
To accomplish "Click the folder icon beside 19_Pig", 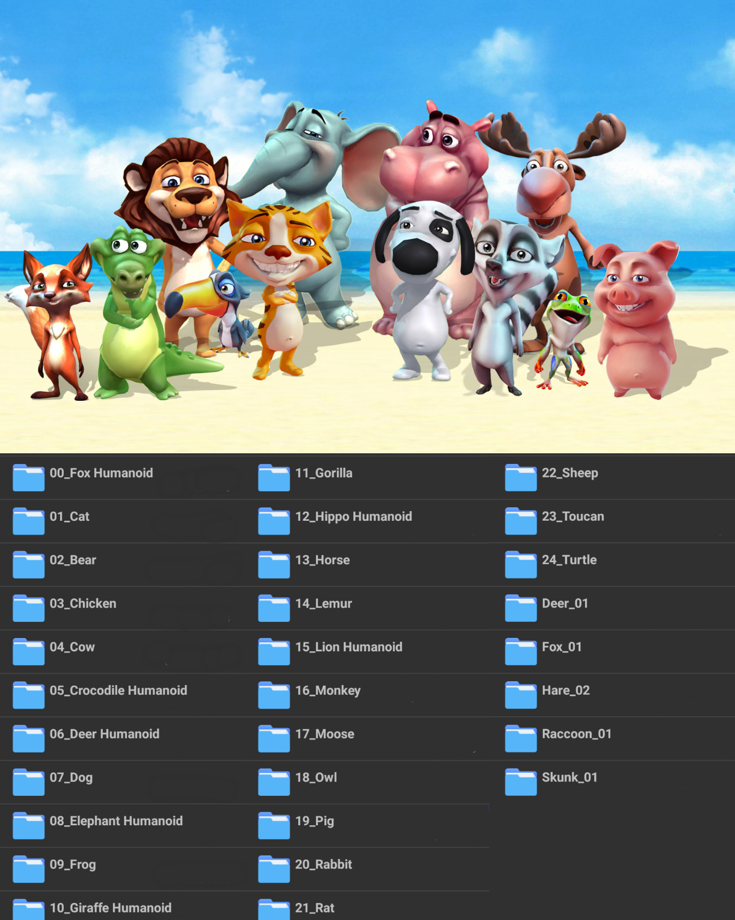I will tap(274, 825).
